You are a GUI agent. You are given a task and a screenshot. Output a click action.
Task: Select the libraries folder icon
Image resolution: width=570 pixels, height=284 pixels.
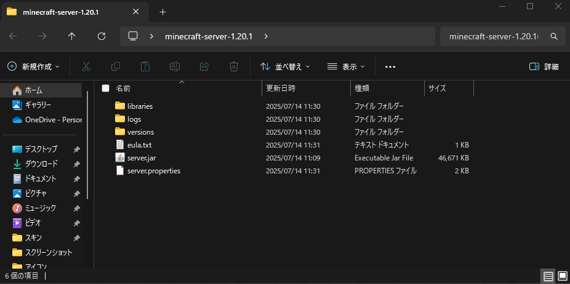(120, 106)
